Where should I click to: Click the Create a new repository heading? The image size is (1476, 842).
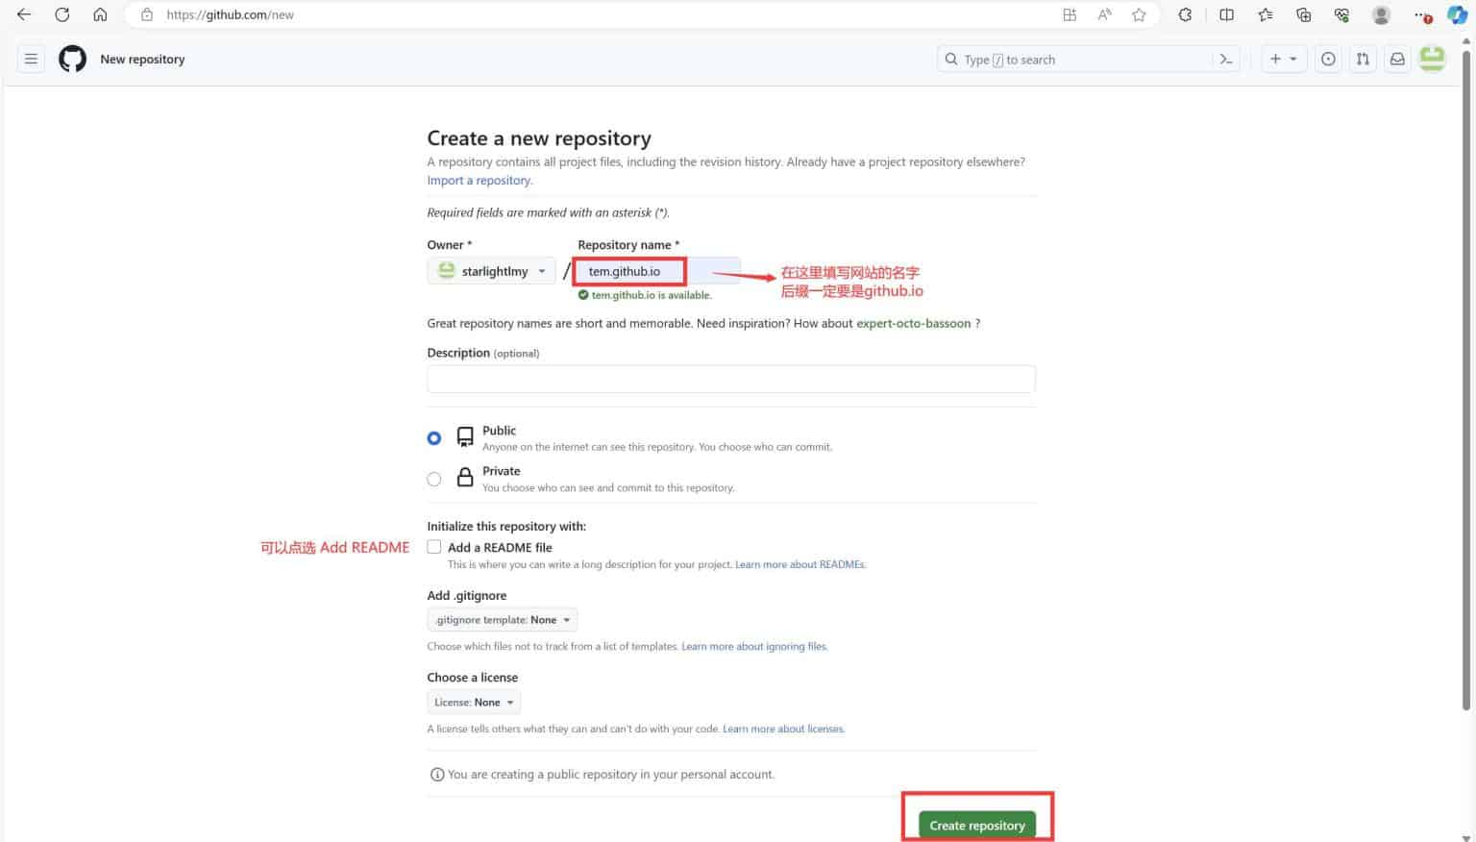(539, 138)
